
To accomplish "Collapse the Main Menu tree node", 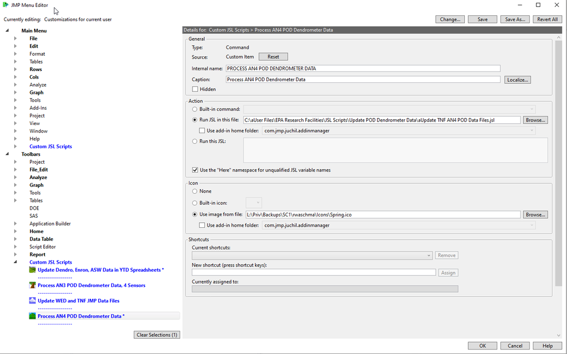I will [x=7, y=31].
